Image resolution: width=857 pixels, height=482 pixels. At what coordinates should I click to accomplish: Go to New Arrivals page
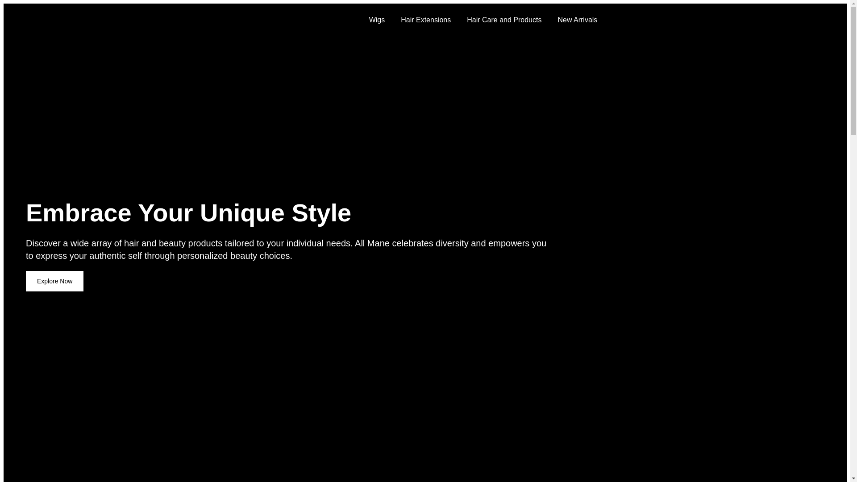point(577,20)
